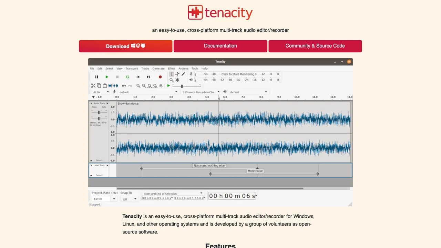Click the Copy icon

coord(99,86)
